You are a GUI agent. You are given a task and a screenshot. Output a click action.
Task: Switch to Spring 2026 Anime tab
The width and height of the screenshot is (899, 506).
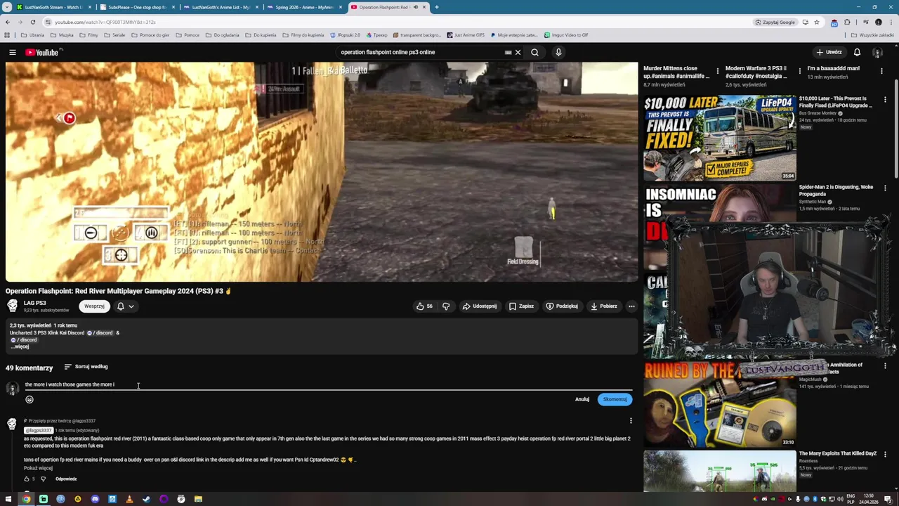303,7
